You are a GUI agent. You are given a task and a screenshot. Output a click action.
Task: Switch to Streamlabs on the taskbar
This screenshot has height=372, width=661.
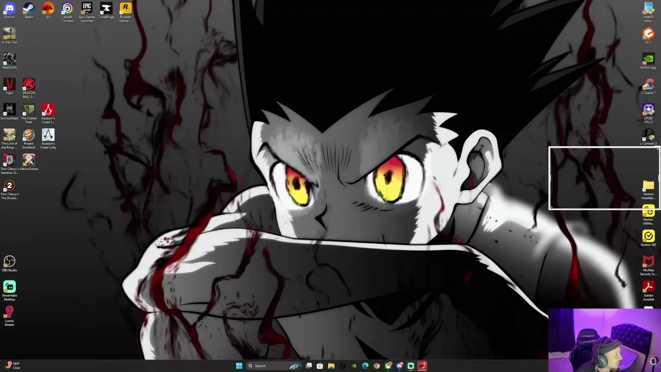coord(411,366)
